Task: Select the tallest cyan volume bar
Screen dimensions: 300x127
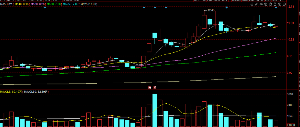Action: pyautogui.click(x=155, y=110)
